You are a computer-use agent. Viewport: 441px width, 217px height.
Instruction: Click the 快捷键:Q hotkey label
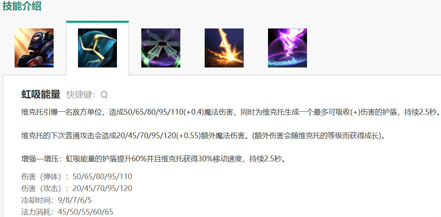click(87, 95)
